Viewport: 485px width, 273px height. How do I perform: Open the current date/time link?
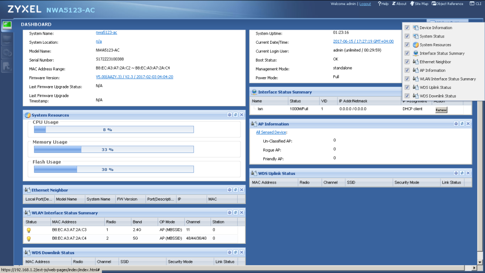click(363, 41)
